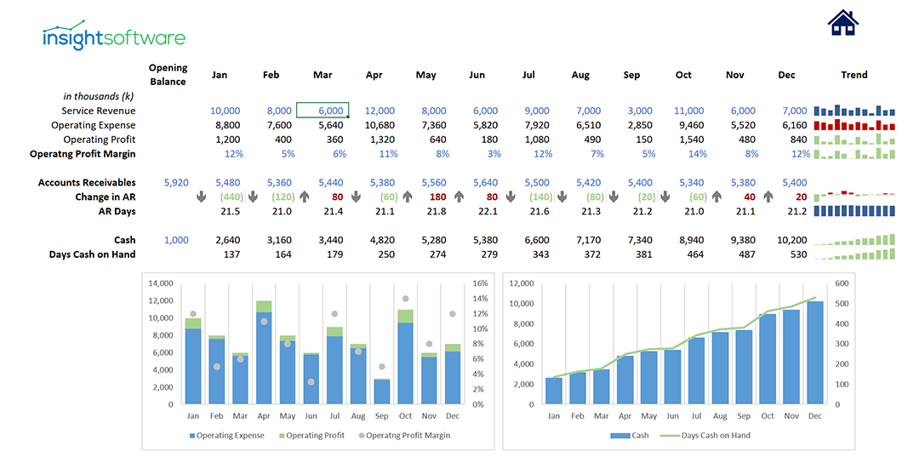Click the up arrow beside May Change in AR

pos(408,197)
